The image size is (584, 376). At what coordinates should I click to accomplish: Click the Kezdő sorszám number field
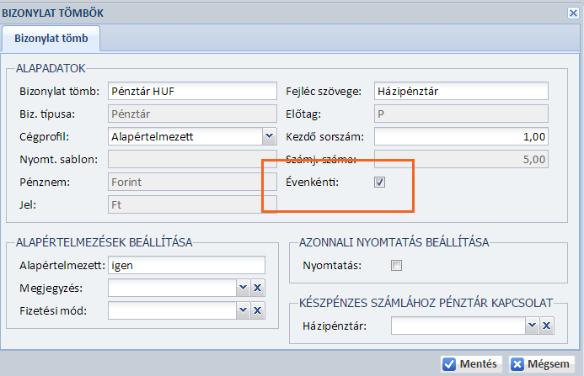point(459,136)
